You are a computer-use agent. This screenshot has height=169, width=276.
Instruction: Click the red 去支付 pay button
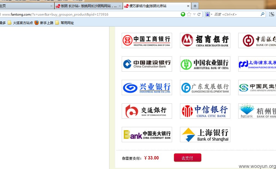coord(187,158)
